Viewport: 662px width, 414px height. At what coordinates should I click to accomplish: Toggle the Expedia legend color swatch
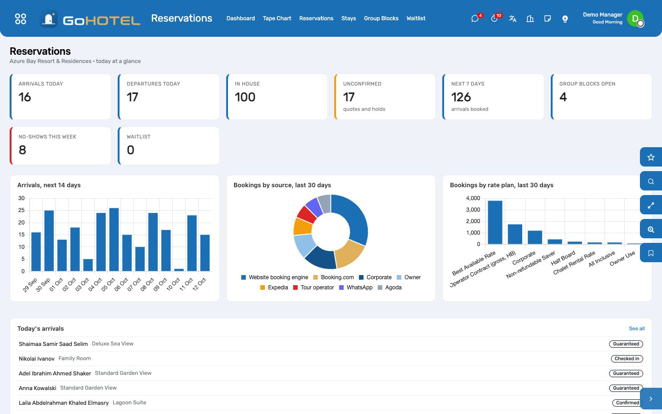[263, 287]
